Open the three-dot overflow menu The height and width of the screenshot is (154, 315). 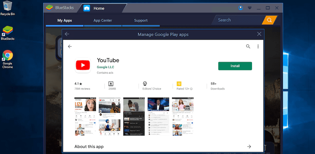258,46
